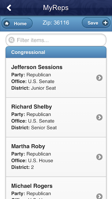Open Richard Shelby details via chevron arrow
The height and width of the screenshot is (199, 112).
point(99,118)
